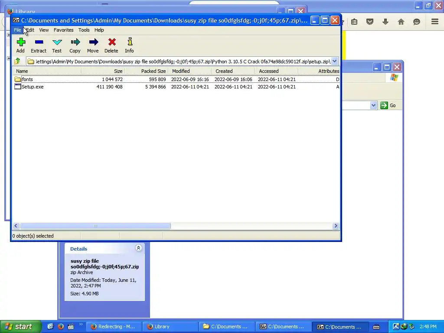The width and height of the screenshot is (444, 333).
Task: Open Firefox downloads arrow icon
Action: (x=385, y=22)
